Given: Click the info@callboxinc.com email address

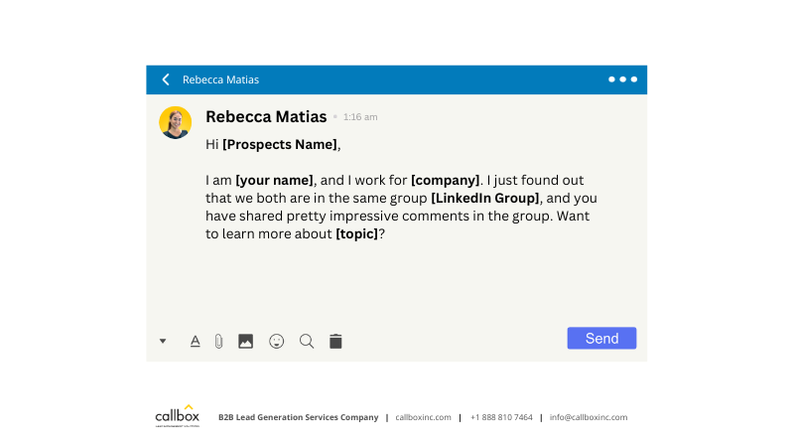Looking at the screenshot, I should click(589, 417).
